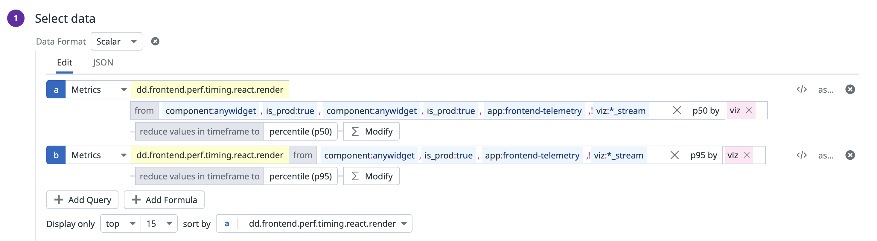
Task: Open Modify for query a
Action: click(371, 131)
